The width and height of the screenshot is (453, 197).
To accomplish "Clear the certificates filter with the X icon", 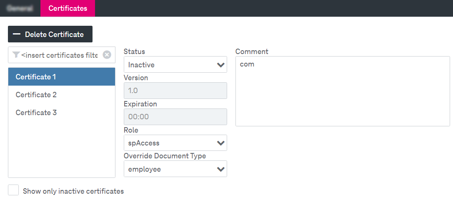I will (x=107, y=55).
